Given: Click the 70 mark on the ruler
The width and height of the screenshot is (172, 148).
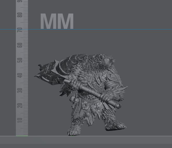Looking at the screenshot, I should [20, 31].
